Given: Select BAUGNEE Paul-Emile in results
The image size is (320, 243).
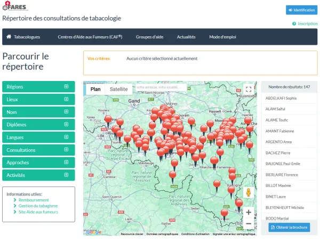Looking at the screenshot, I should pyautogui.click(x=289, y=164).
